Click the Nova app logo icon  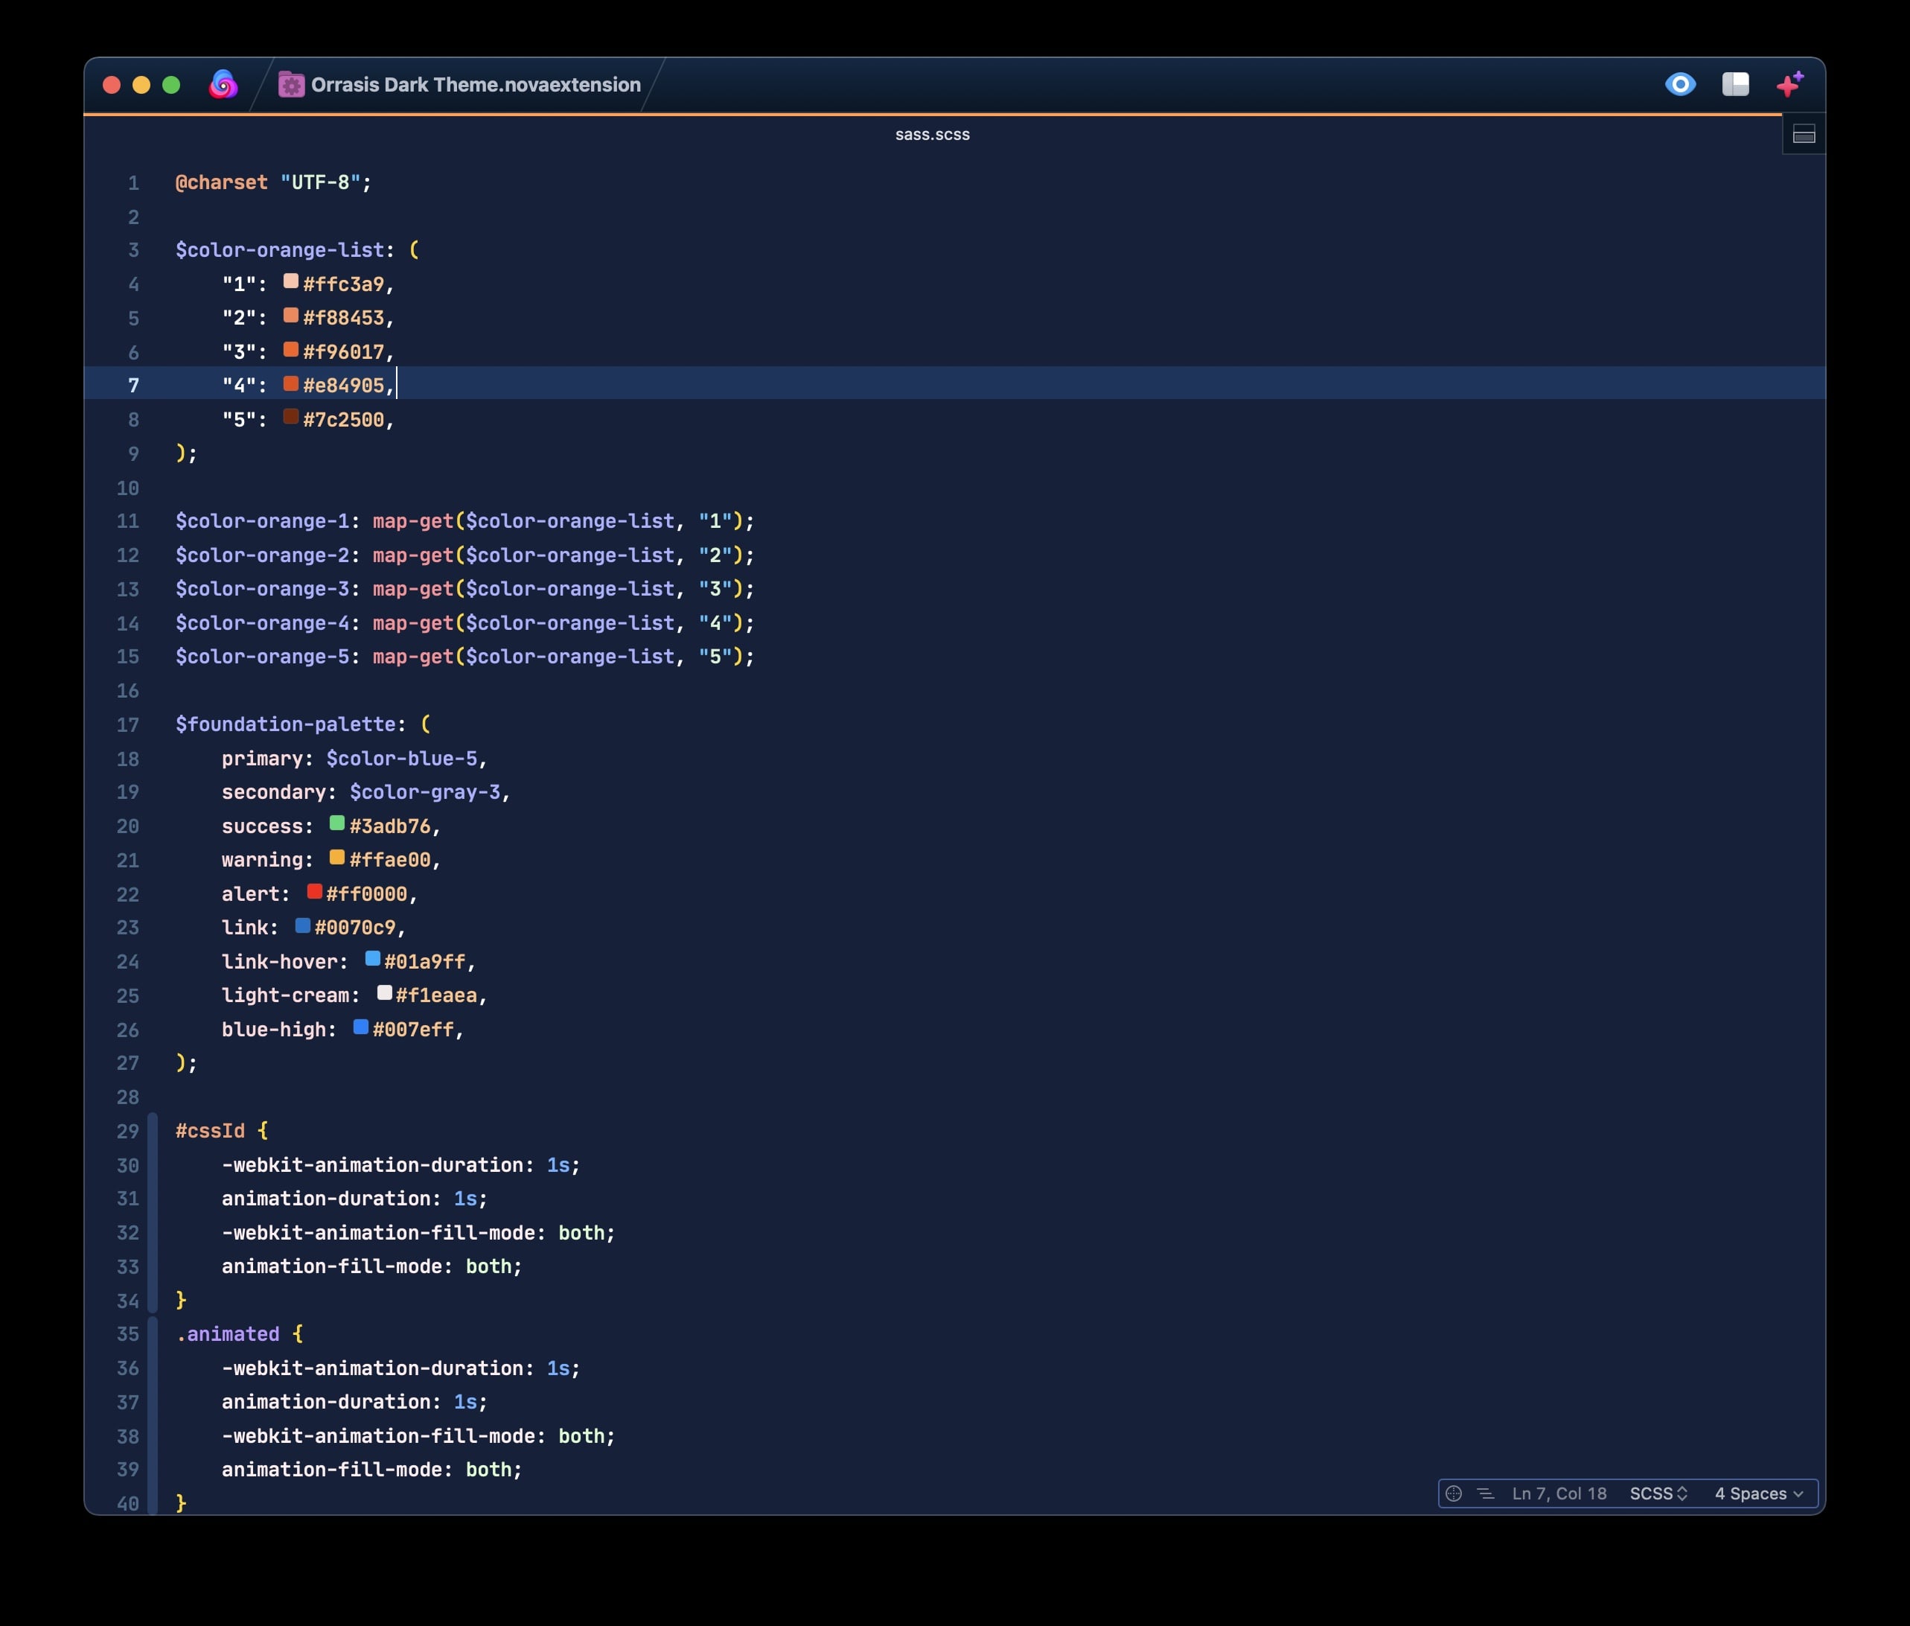tap(223, 85)
